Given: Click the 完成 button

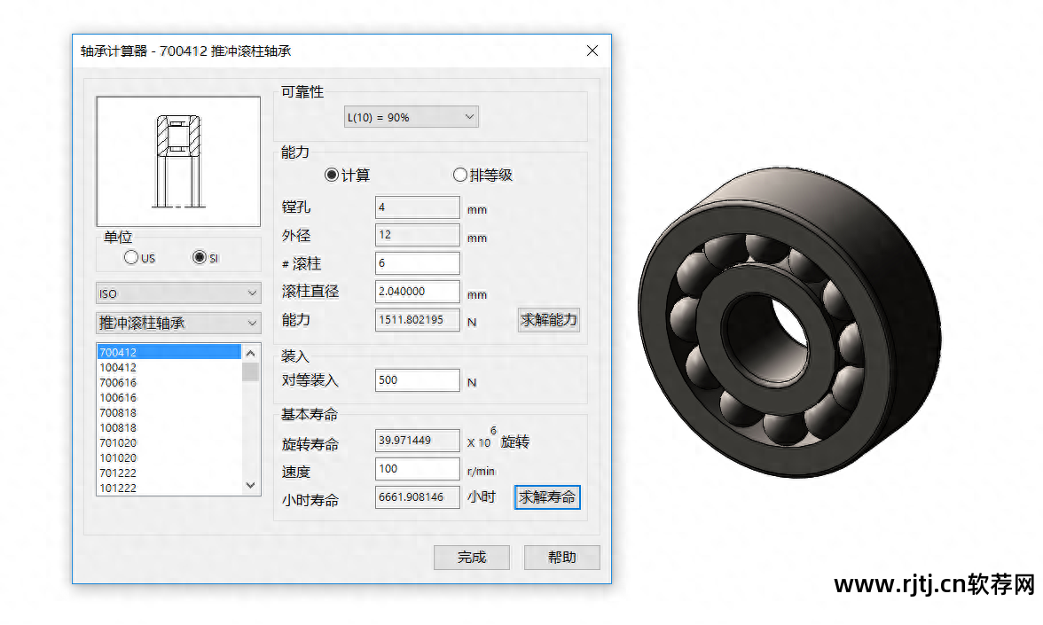Looking at the screenshot, I should [471, 557].
